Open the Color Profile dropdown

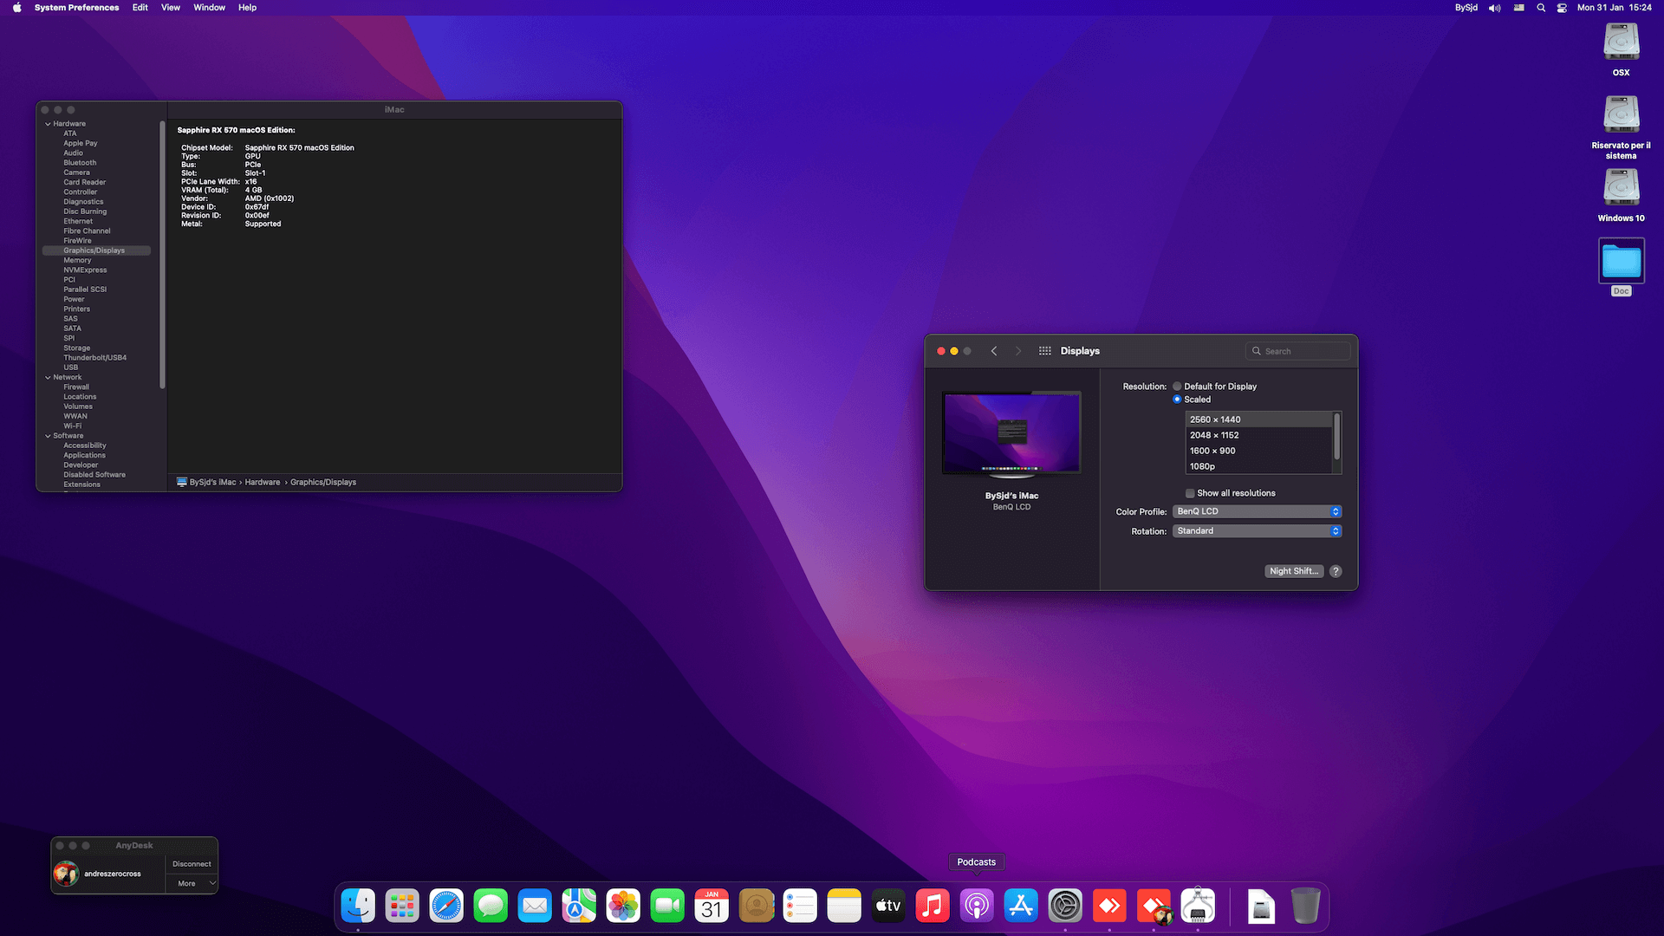click(x=1257, y=511)
